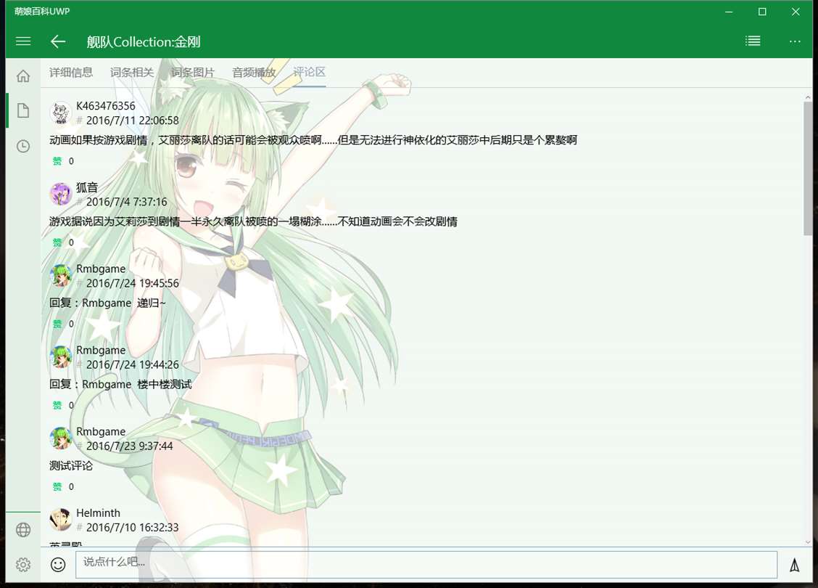Go to Home in the sidebar
The image size is (818, 588).
coord(23,75)
